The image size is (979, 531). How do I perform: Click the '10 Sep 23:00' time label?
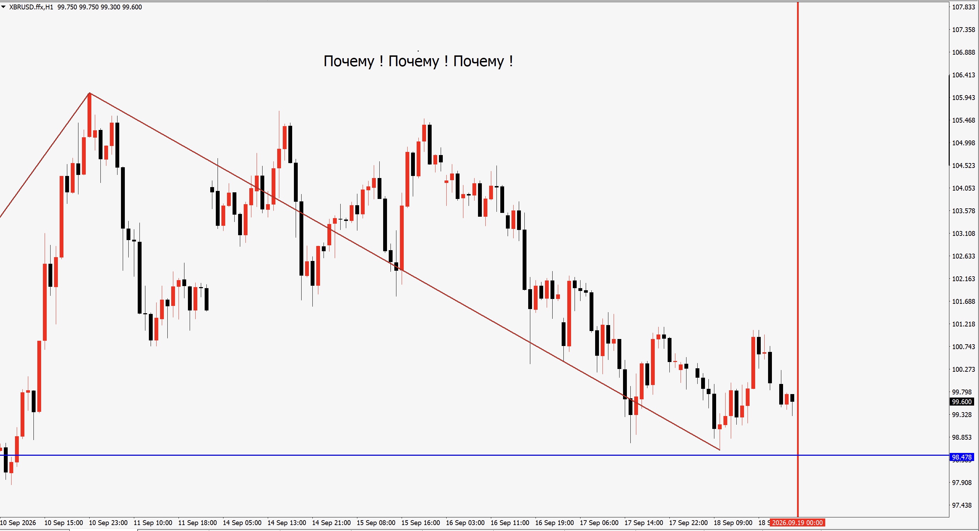tap(108, 523)
